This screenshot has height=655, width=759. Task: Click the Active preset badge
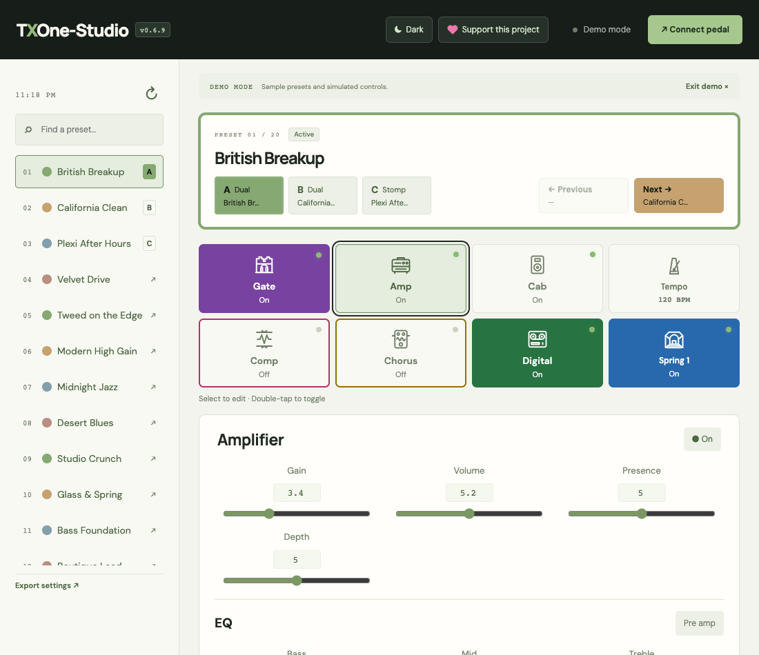tap(304, 134)
